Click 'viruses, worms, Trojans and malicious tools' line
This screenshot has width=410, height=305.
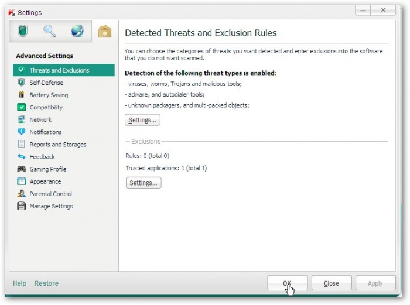point(183,84)
